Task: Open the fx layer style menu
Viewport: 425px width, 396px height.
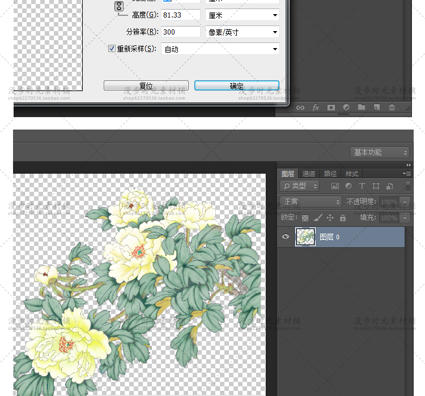Action: (x=316, y=107)
